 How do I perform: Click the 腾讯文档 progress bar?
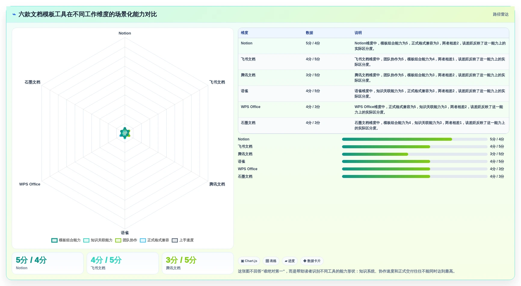pyautogui.click(x=415, y=154)
